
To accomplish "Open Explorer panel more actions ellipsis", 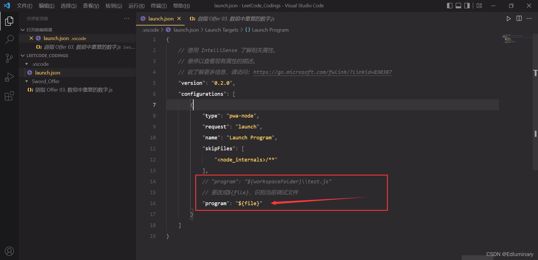I will click(127, 18).
